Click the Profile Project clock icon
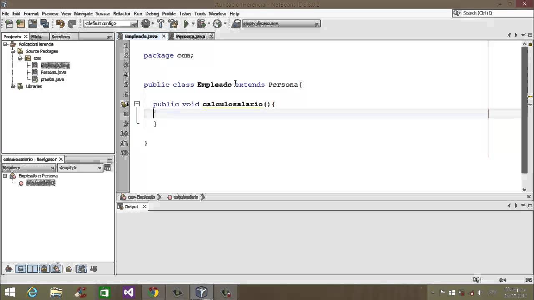The image size is (534, 300). coord(217,24)
